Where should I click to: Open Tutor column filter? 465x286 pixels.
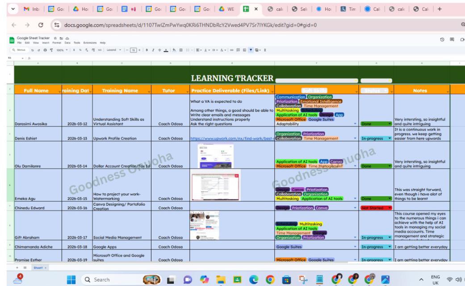click(x=188, y=92)
